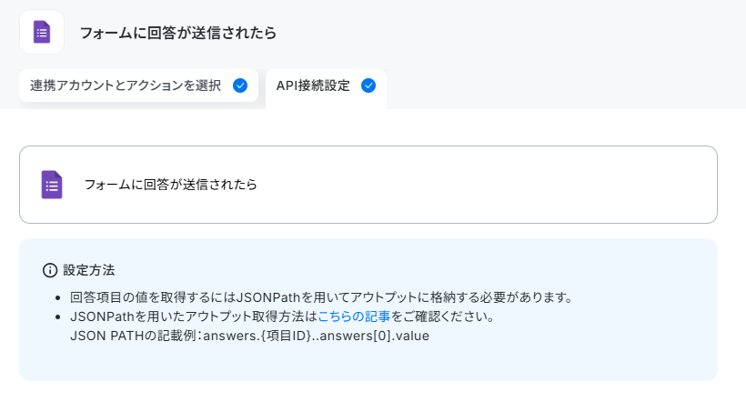The image size is (746, 402).
Task: Click answers[0].value in the example text
Action: 375,336
